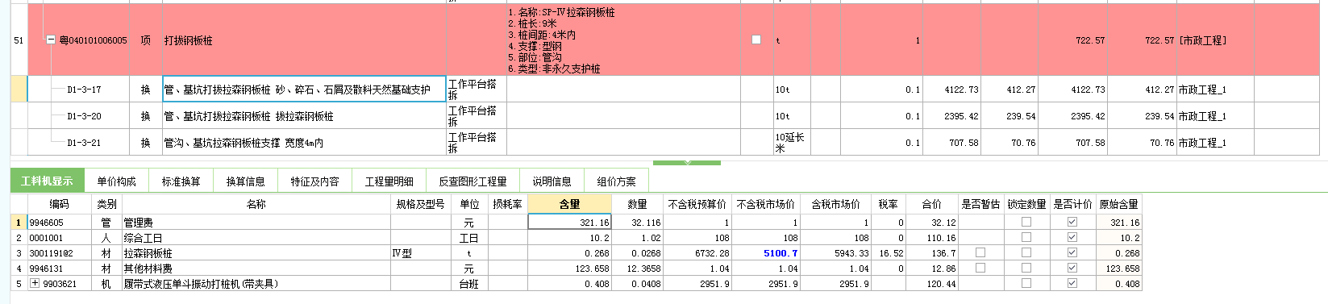1328x304 pixels.
Task: Open the 标准换算 tab
Action: click(181, 181)
